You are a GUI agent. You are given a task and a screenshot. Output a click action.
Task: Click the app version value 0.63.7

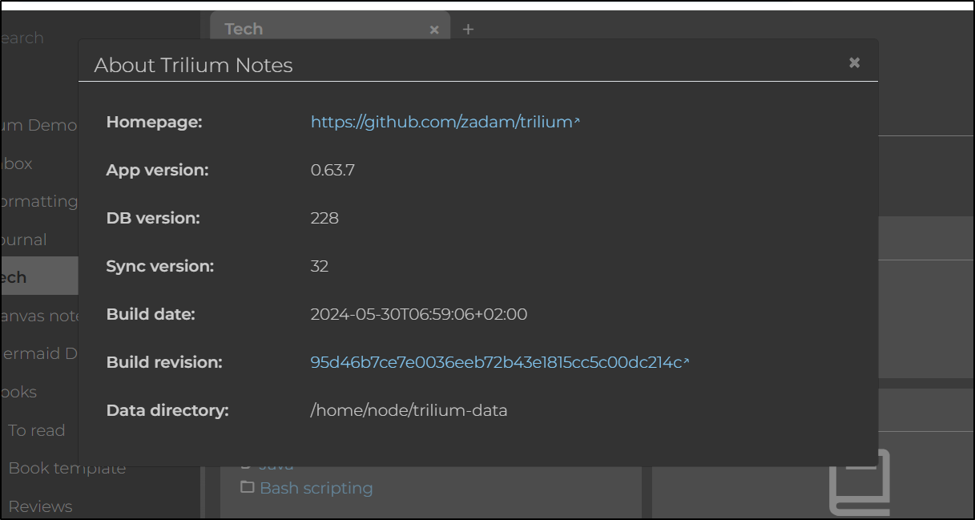[332, 170]
